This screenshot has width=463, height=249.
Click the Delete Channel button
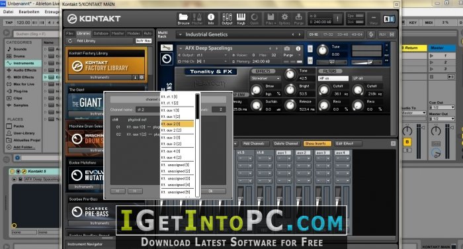pos(286,144)
